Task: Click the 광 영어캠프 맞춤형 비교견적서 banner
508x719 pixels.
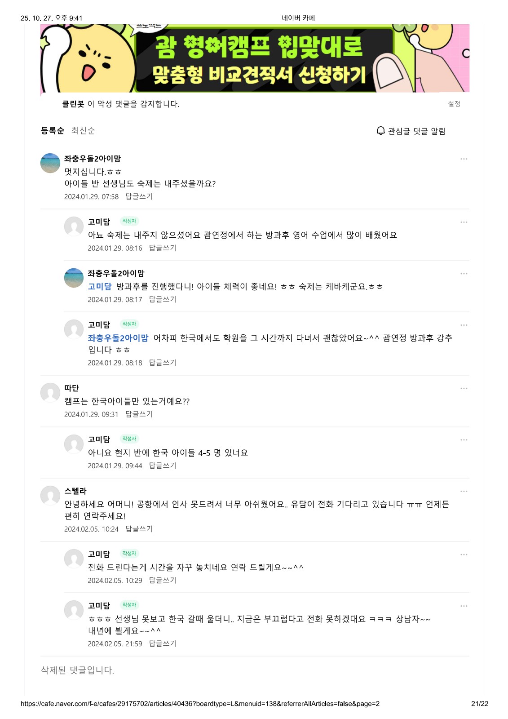Action: coord(255,58)
